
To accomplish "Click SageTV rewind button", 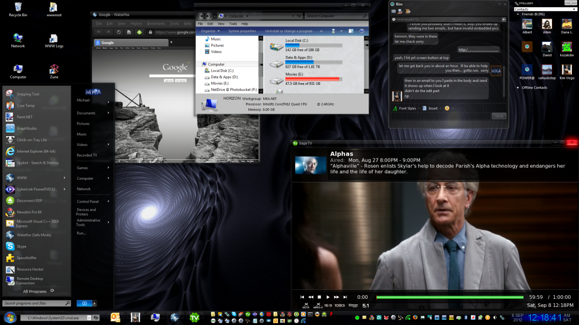I will 311,297.
